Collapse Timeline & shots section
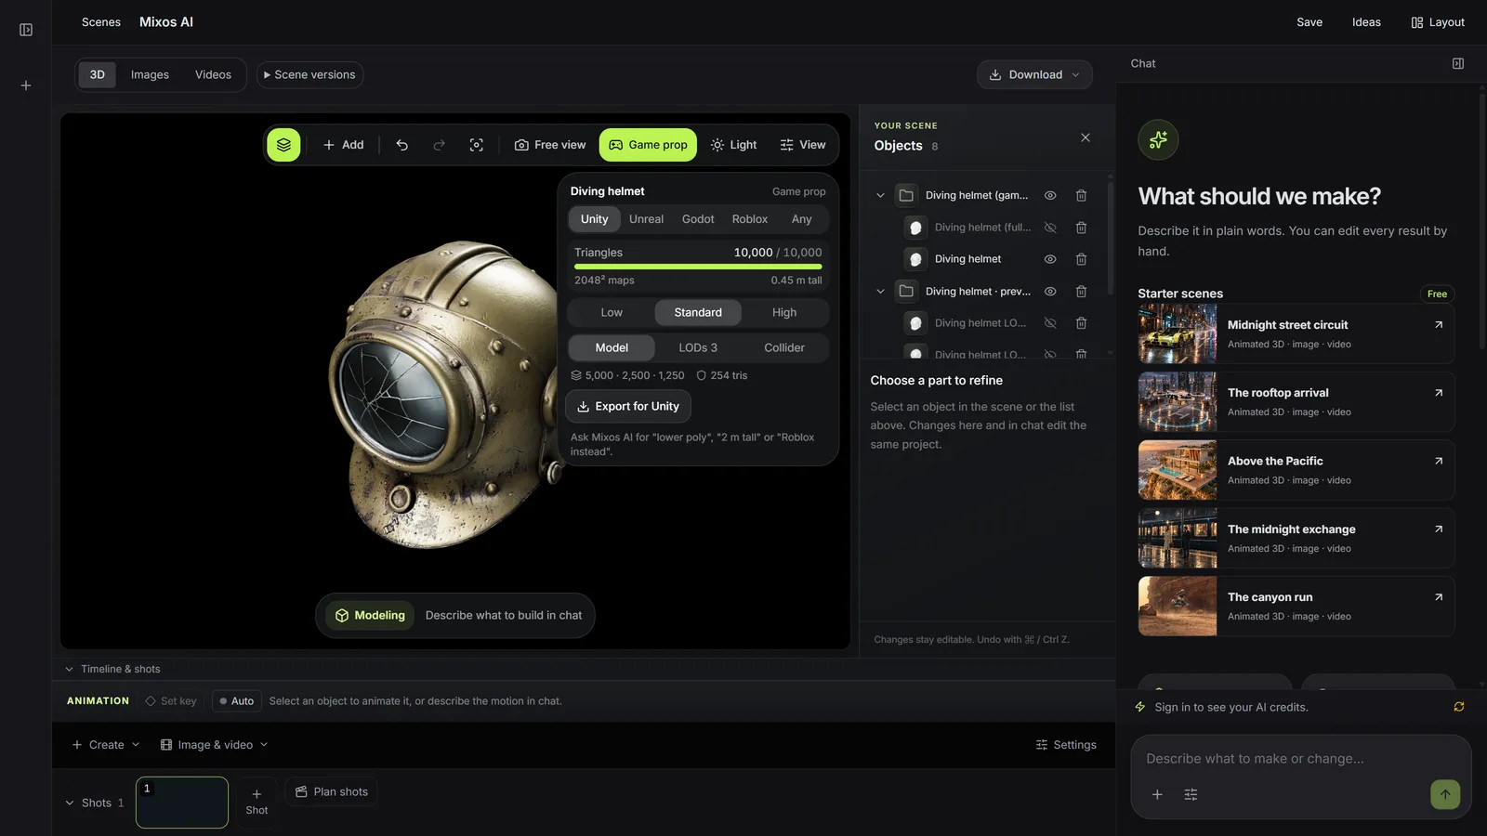Viewport: 1487px width, 836px height. 69,669
